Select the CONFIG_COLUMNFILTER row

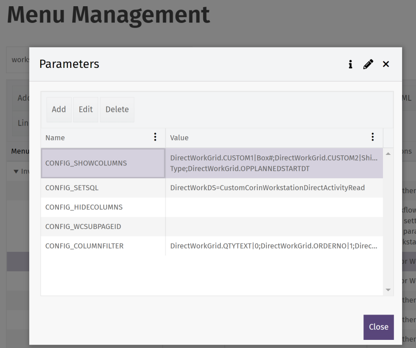pyautogui.click(x=84, y=246)
